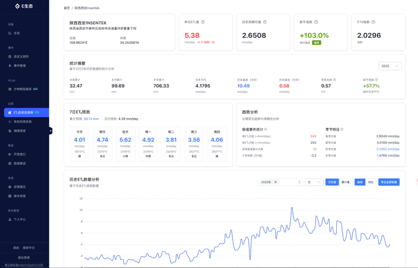Switch chart to 累计值 mode

[x=345, y=182]
